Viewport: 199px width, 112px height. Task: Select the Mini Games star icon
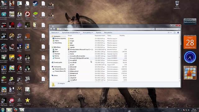click(x=27, y=101)
